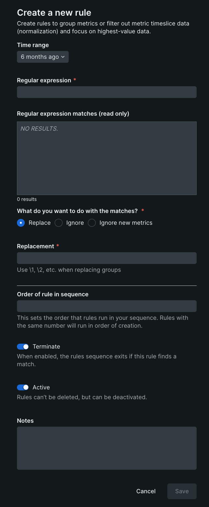The height and width of the screenshot is (507, 209).
Task: Click into the Replacement text field
Action: click(x=106, y=258)
